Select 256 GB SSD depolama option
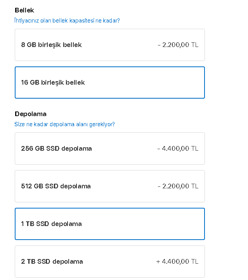Image resolution: width=248 pixels, height=280 pixels. tap(109, 149)
